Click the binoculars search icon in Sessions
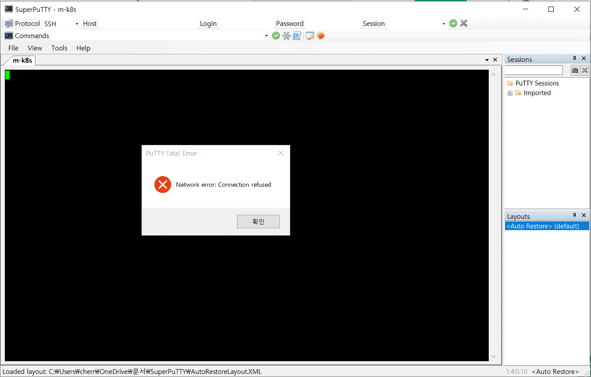This screenshot has width=591, height=377. click(x=575, y=70)
